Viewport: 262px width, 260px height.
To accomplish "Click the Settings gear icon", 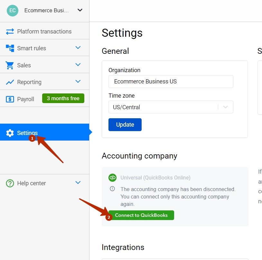I will [x=10, y=133].
